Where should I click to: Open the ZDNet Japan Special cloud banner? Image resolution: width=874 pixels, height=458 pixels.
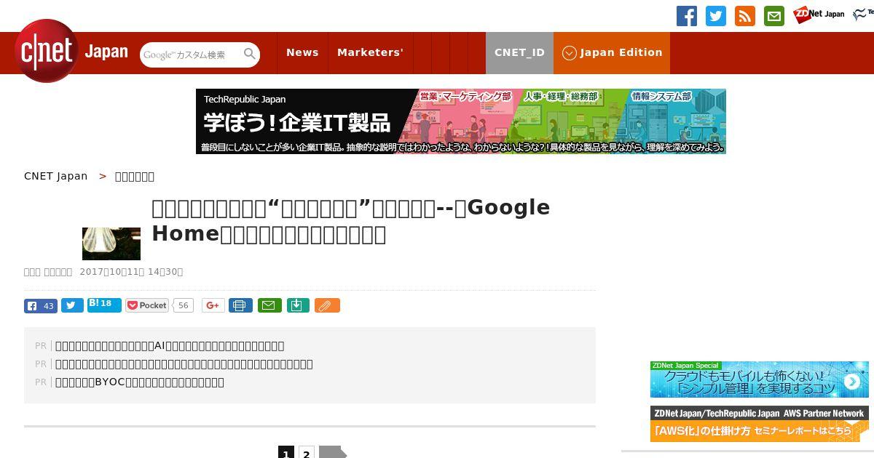click(760, 379)
